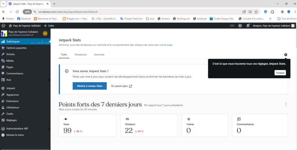Open the En savoir plus link

point(122,86)
